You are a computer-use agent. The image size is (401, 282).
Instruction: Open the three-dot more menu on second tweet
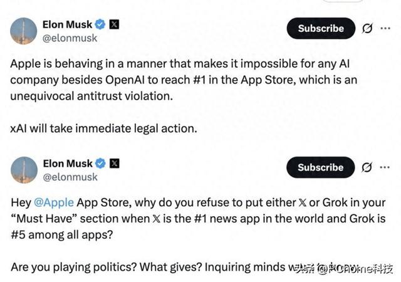385,167
